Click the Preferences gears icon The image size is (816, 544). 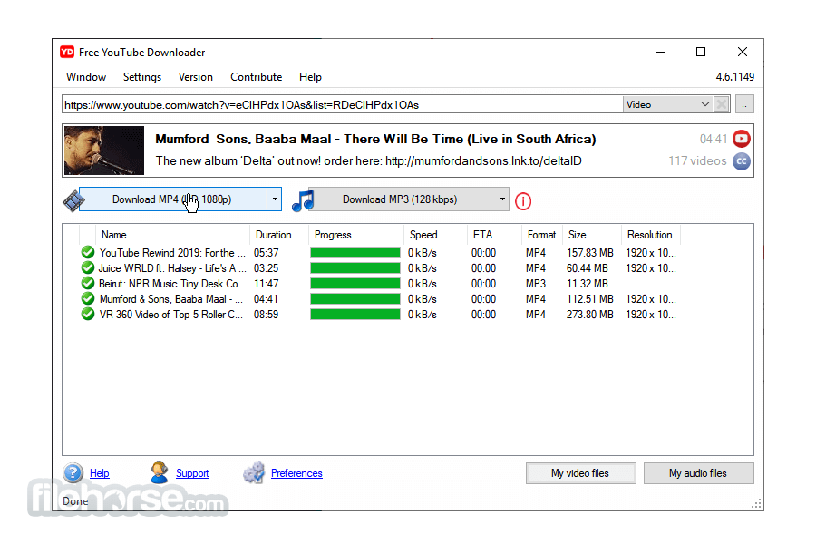pyautogui.click(x=254, y=472)
